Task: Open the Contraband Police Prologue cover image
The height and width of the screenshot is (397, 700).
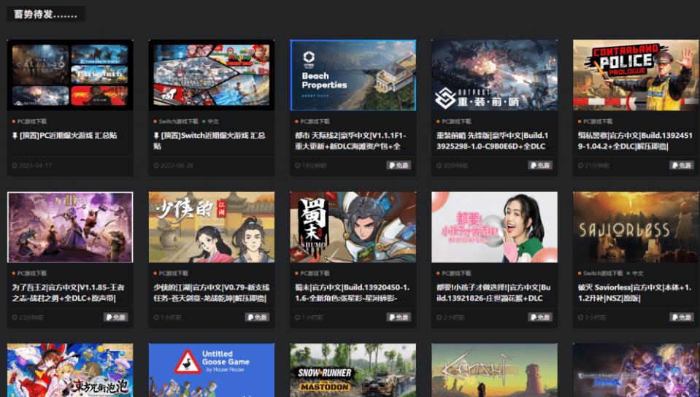Action: [636, 75]
